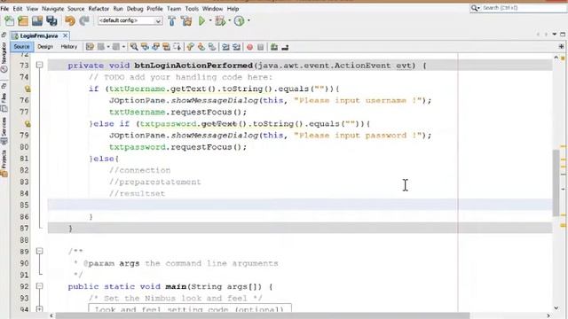
Task: Open the Navigator side panel
Action: point(4,57)
